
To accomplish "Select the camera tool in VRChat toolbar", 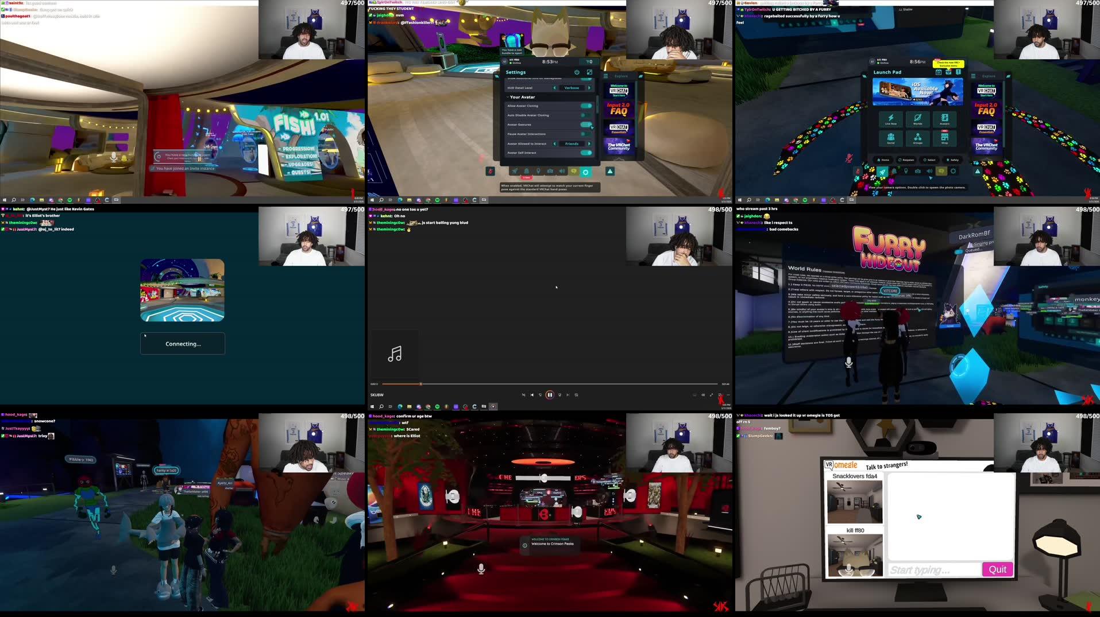I will [x=550, y=170].
